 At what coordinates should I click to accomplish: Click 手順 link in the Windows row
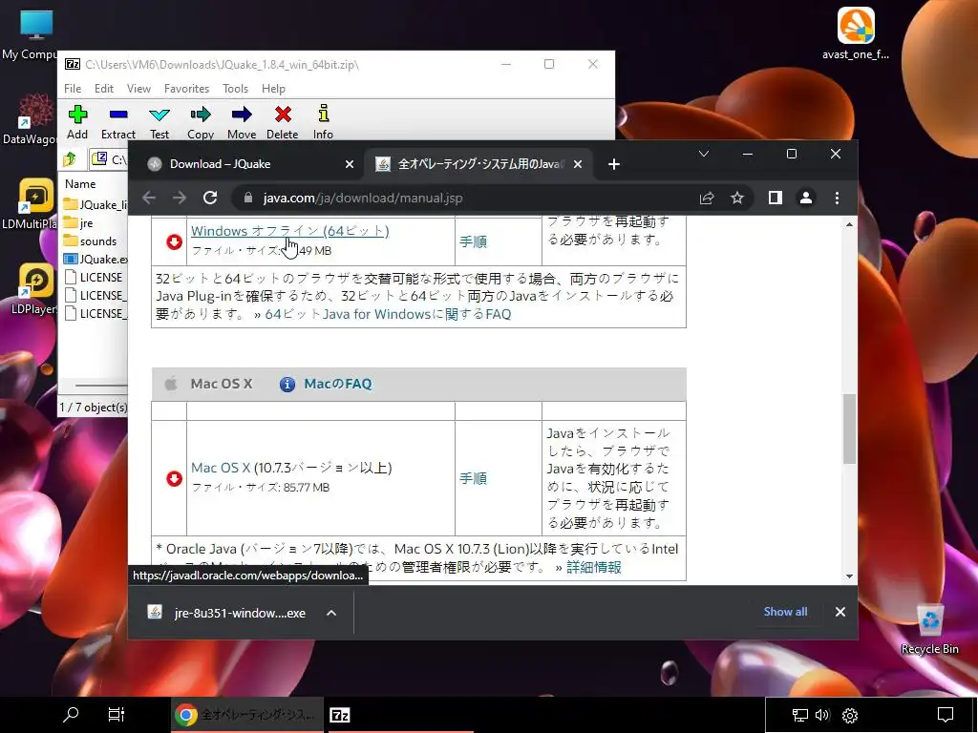(473, 241)
